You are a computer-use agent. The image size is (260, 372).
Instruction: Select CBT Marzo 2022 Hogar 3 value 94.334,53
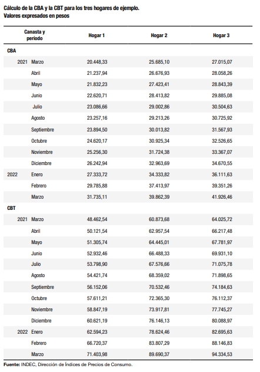point(222,354)
